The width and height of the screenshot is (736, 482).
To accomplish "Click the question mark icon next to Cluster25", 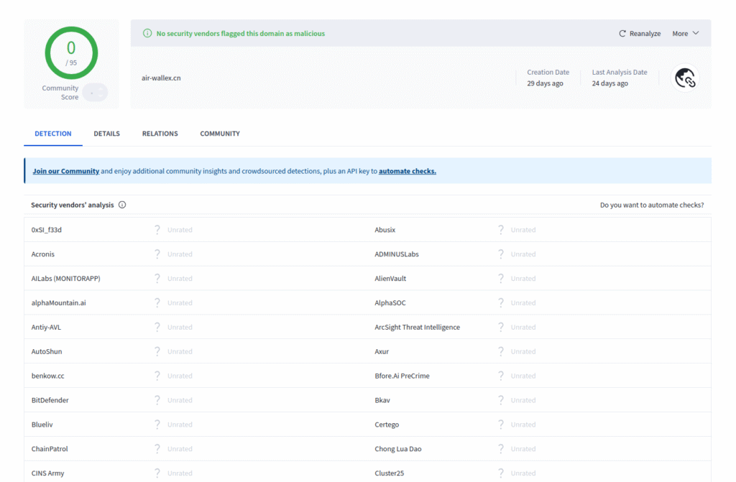I will click(x=501, y=473).
